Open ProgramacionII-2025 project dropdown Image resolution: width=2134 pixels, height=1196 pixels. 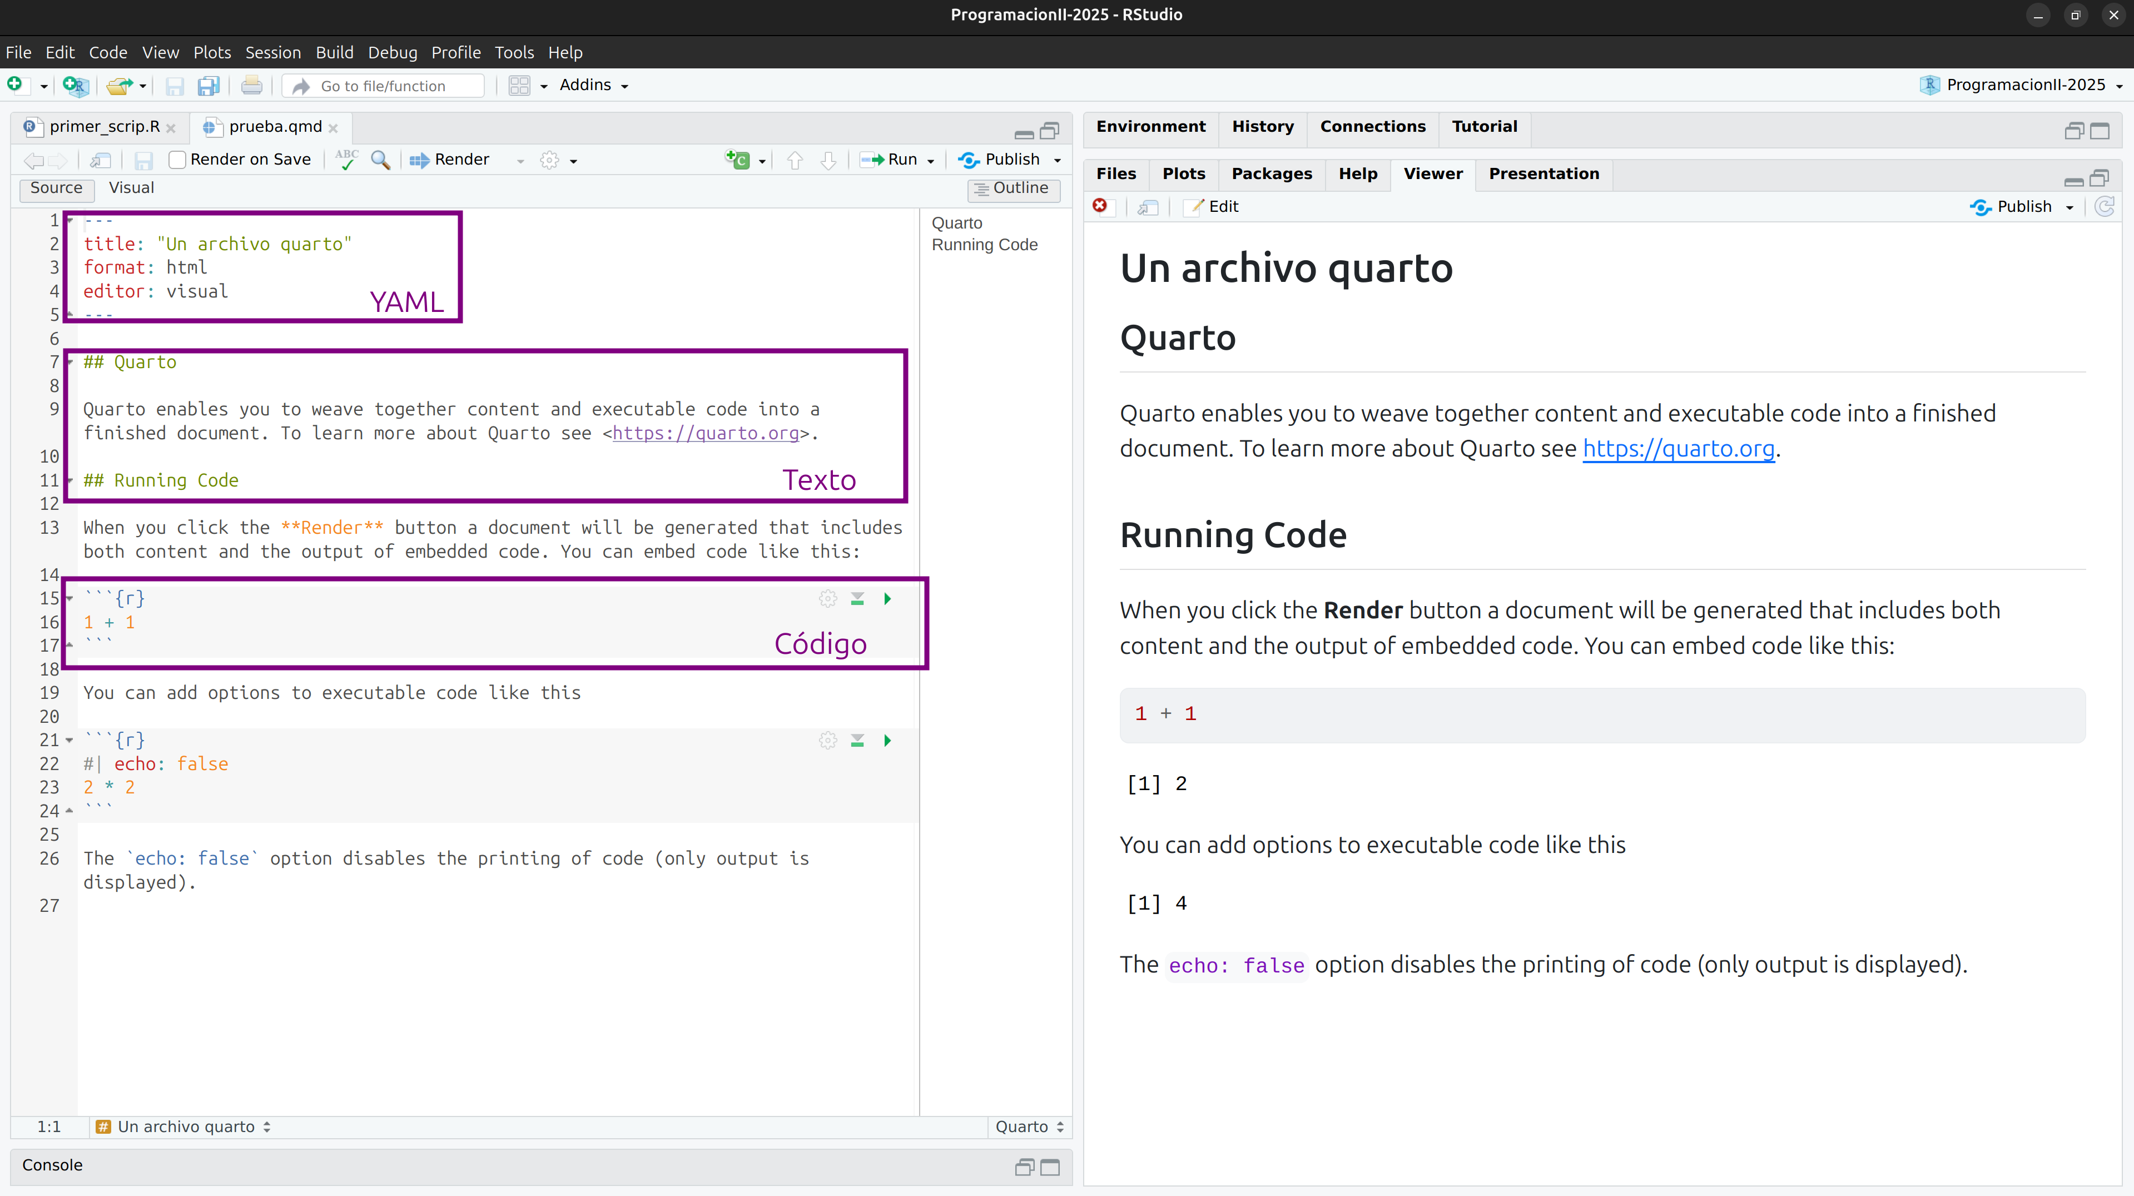pyautogui.click(x=2021, y=85)
